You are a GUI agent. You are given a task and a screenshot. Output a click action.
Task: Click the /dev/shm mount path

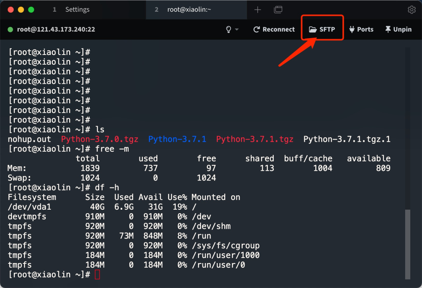tap(211, 226)
